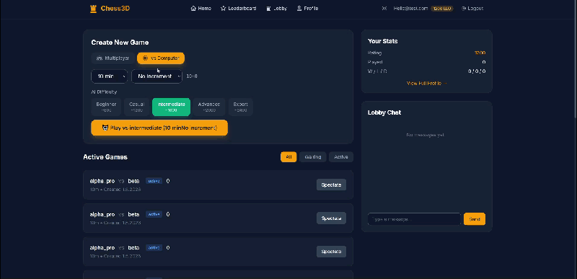Log out of the account
Viewport: 577px width, 279px height.
click(x=472, y=9)
